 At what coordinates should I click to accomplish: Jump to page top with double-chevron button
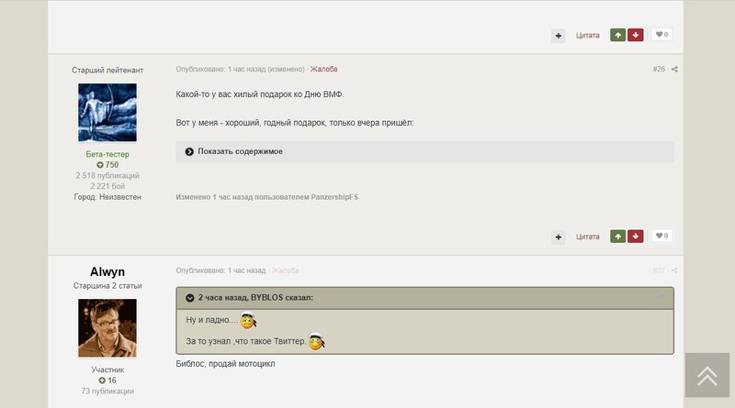[707, 375]
